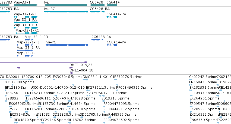Click the CG6414-PA protein glyph
The width and height of the screenshot is (231, 124).
[x=112, y=45]
